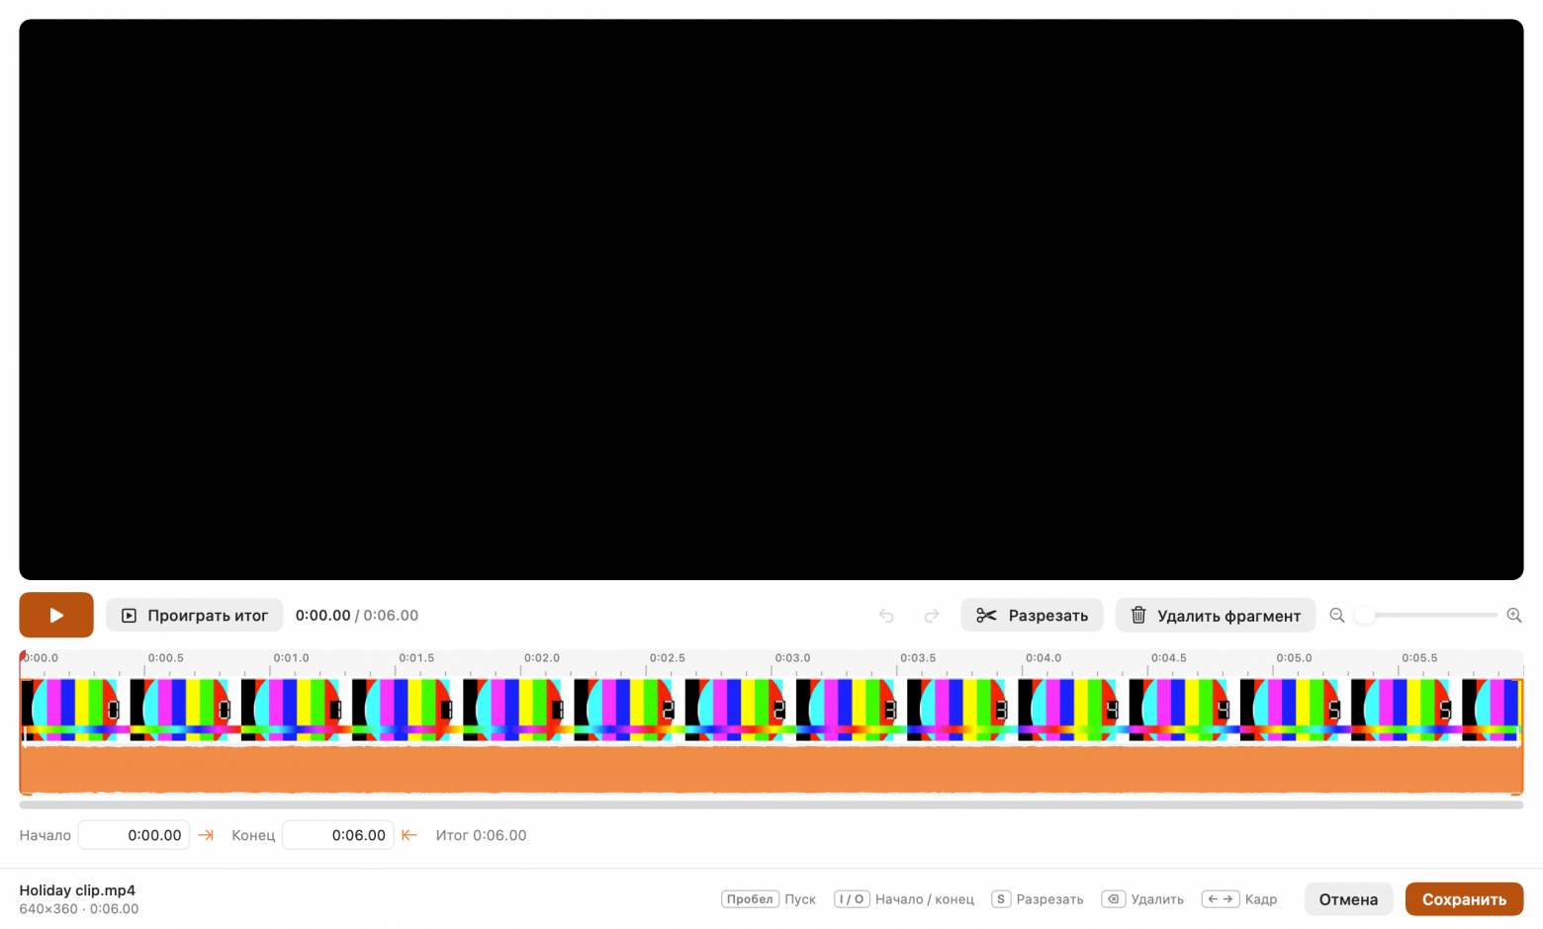Click the S shortcut key hint for Разрезать

(1001, 899)
